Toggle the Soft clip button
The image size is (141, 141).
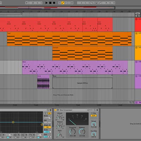coord(94,116)
